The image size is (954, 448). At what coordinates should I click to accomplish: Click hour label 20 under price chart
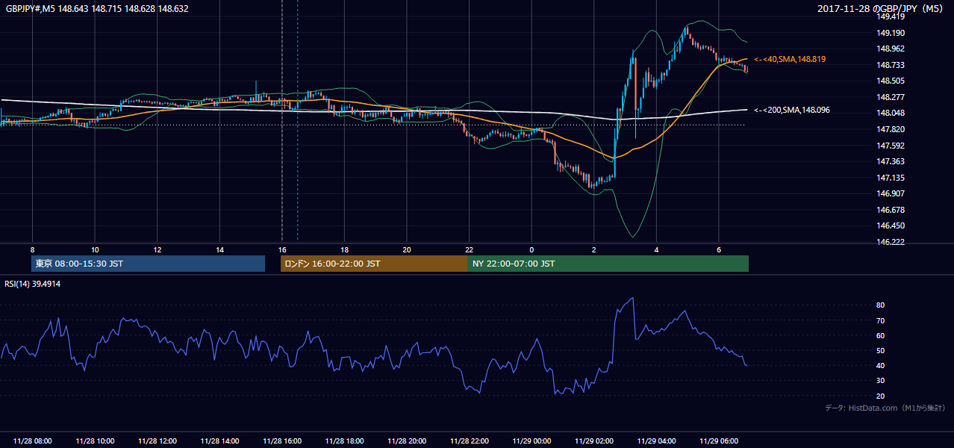[407, 249]
